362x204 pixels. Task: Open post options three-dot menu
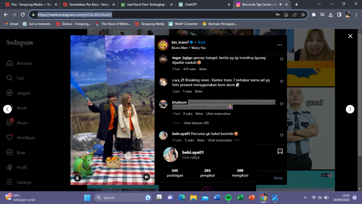280,45
